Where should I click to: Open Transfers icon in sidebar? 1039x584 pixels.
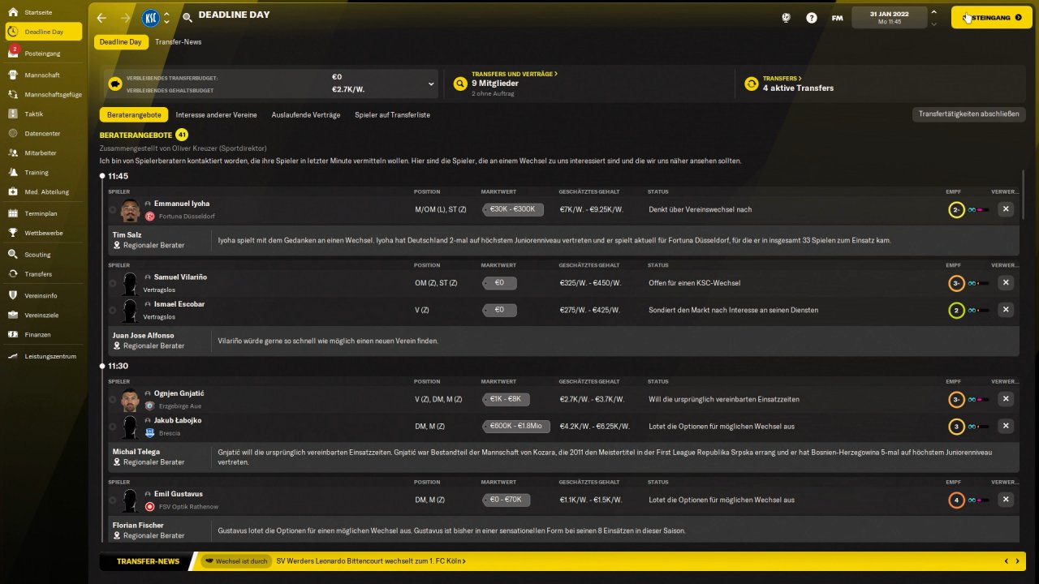point(13,274)
